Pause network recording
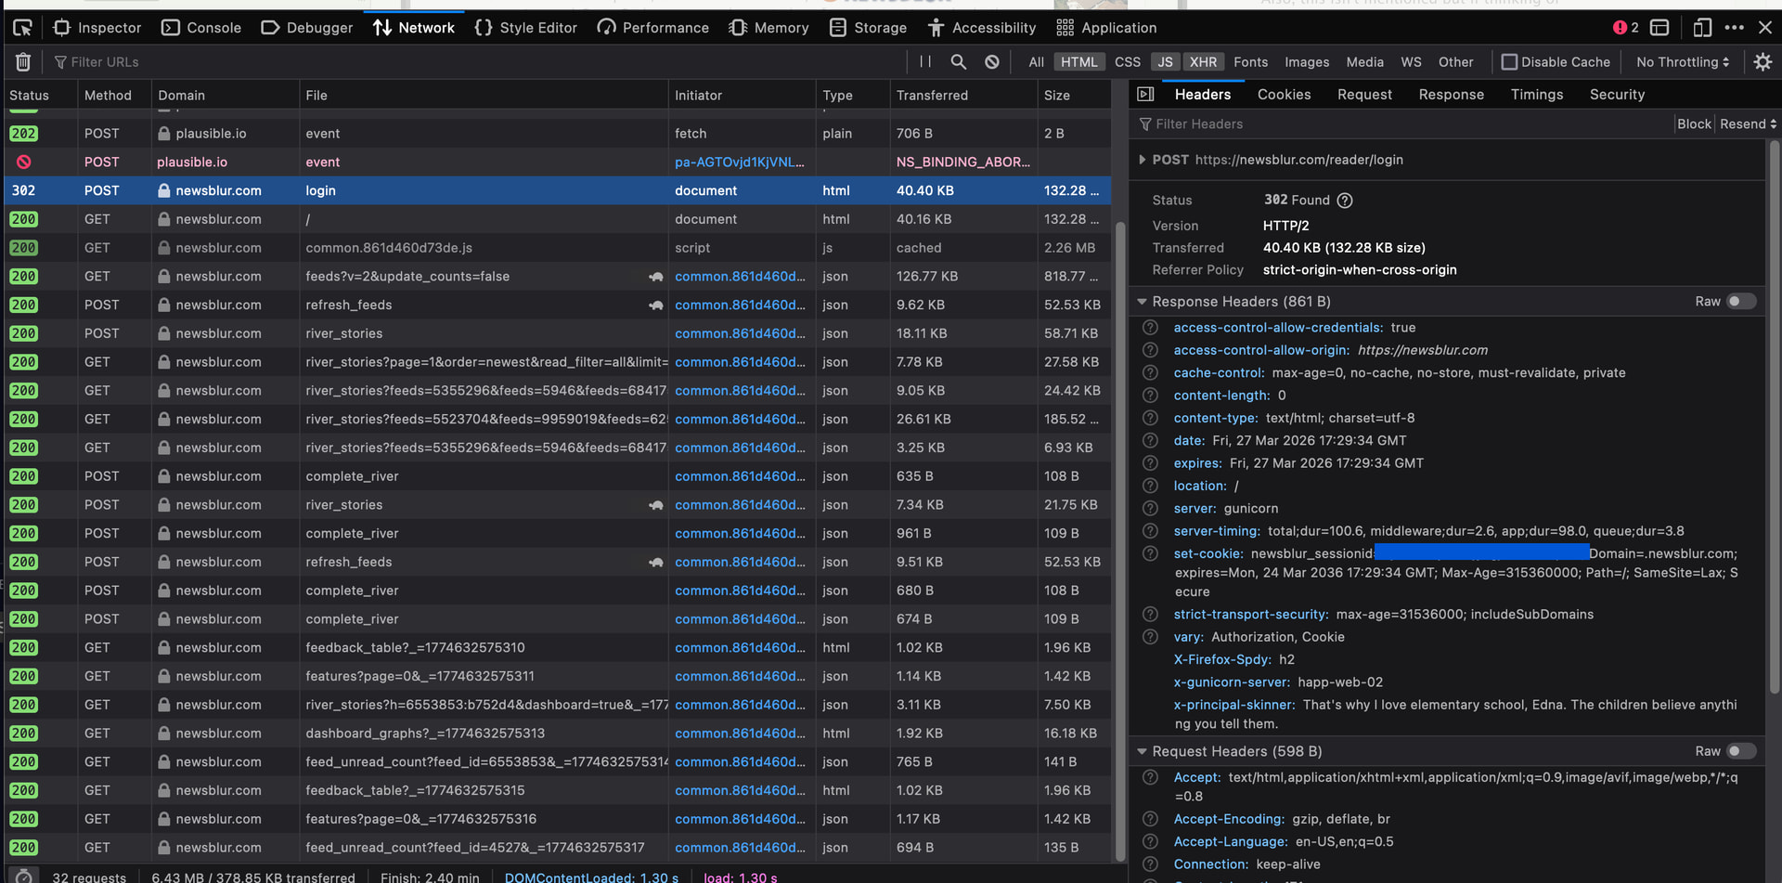Viewport: 1782px width, 883px height. pos(924,62)
